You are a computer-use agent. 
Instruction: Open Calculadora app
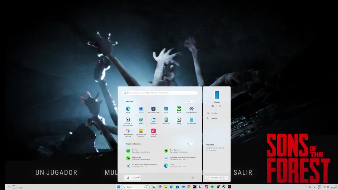[x=166, y=121]
